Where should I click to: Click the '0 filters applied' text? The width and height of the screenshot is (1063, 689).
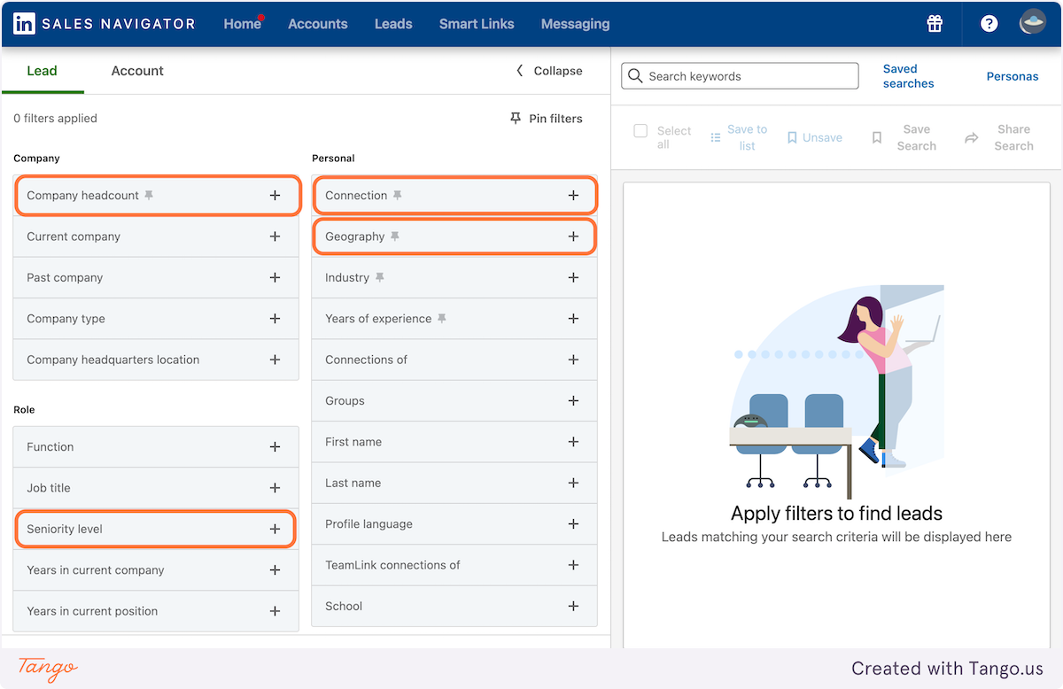[56, 118]
